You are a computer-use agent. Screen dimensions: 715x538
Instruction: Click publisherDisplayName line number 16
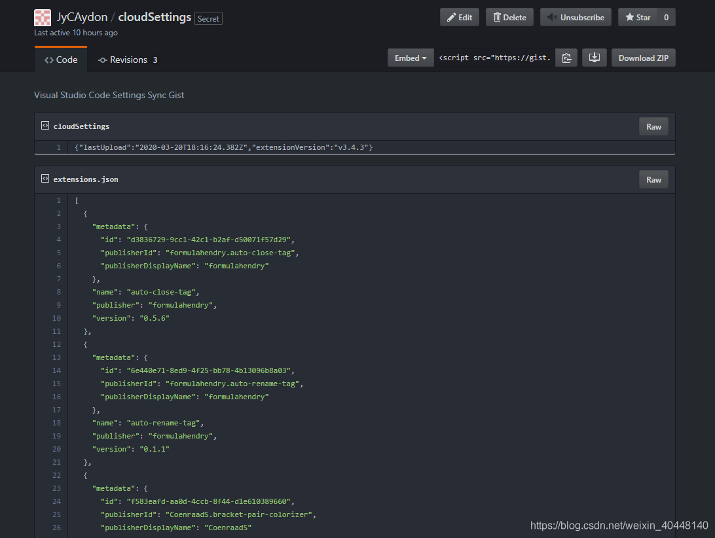(56, 397)
